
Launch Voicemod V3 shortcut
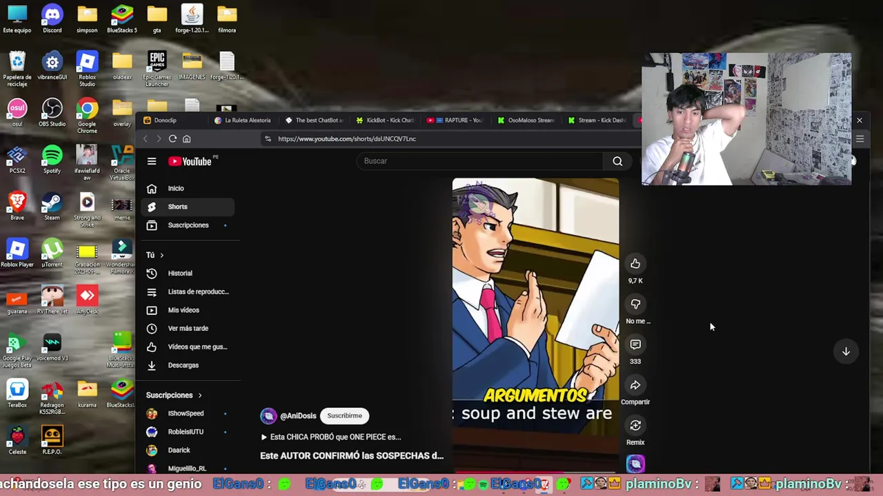pos(52,347)
